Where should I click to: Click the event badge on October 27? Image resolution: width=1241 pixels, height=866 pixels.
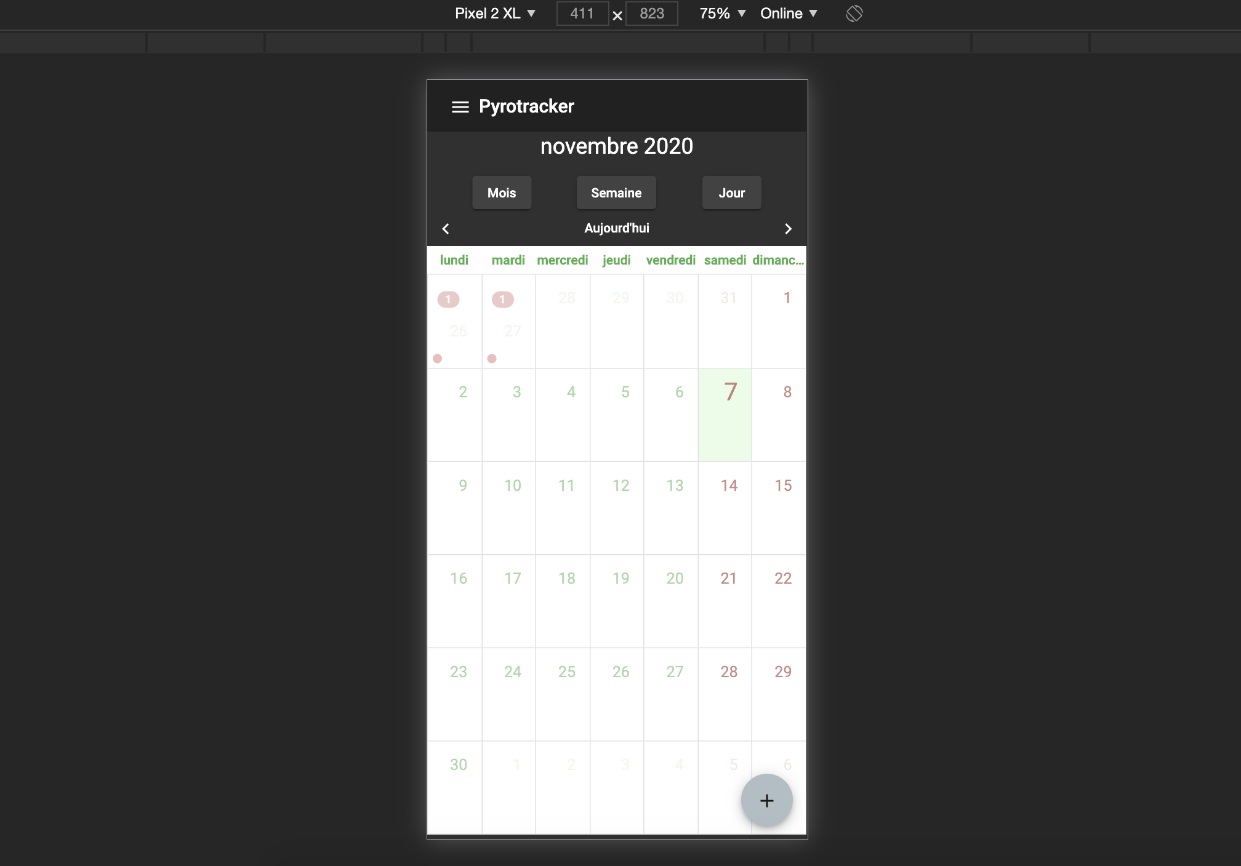point(502,300)
